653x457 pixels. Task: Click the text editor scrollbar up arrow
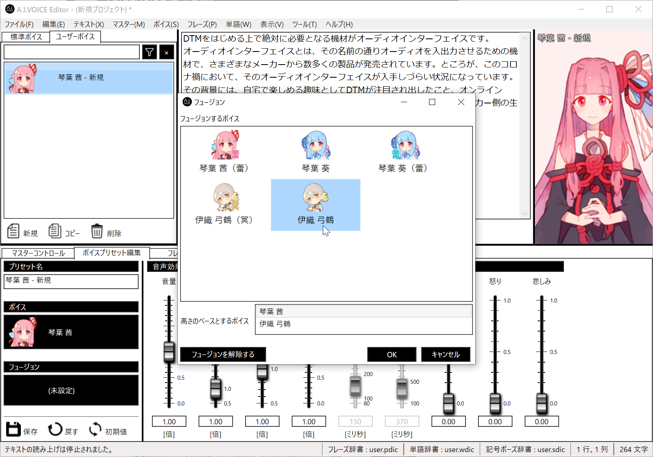525,38
